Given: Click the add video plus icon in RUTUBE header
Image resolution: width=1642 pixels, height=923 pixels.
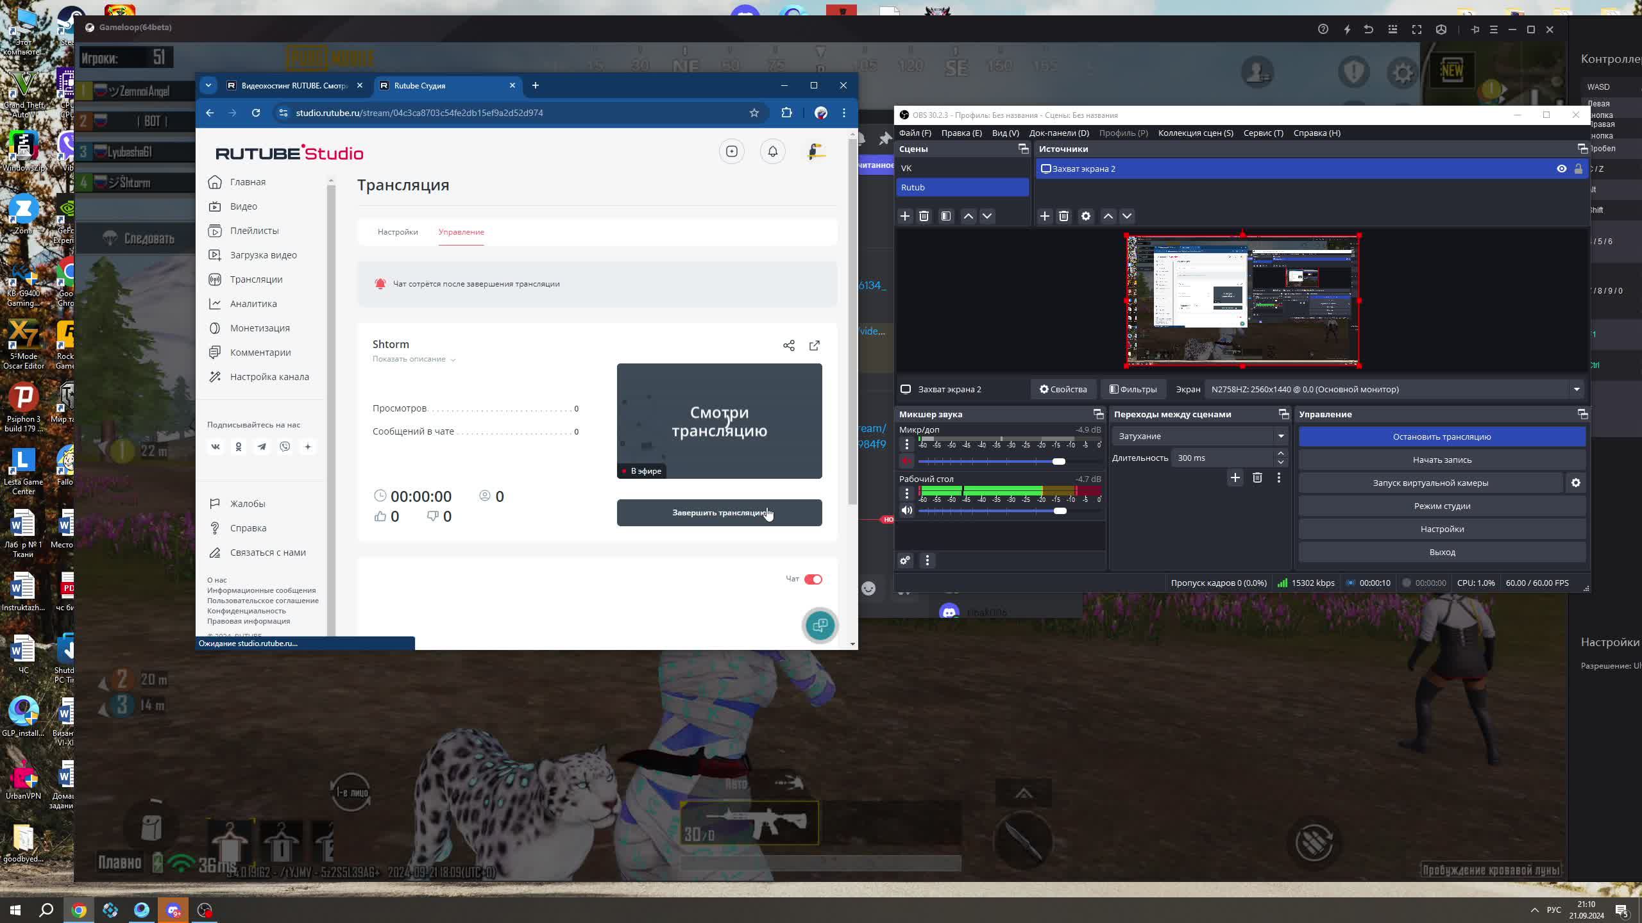Looking at the screenshot, I should tap(731, 151).
